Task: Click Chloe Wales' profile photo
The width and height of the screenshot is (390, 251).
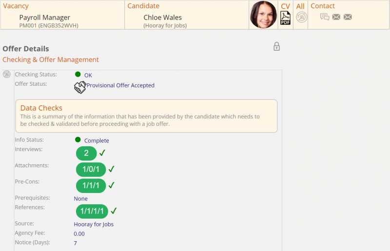Action: (x=263, y=15)
